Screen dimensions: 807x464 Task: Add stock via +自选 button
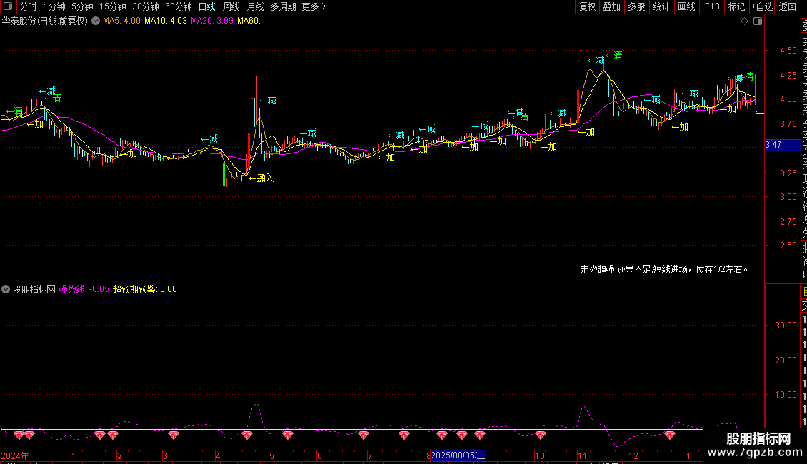[762, 6]
